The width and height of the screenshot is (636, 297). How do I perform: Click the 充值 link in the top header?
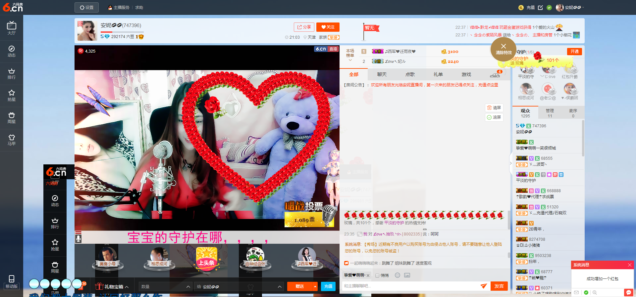click(531, 7)
